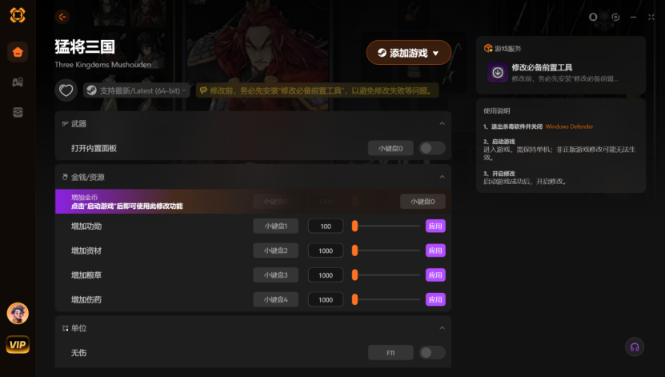Open the game library controller icon

tap(18, 82)
